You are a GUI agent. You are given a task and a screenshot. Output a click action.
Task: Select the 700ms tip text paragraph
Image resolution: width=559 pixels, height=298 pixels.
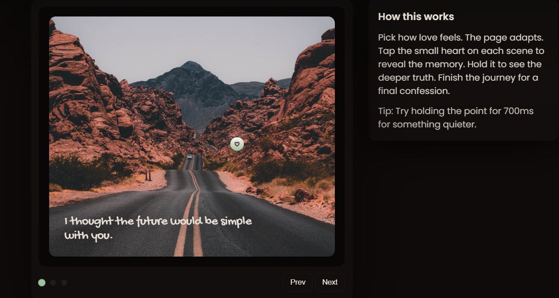pyautogui.click(x=456, y=118)
